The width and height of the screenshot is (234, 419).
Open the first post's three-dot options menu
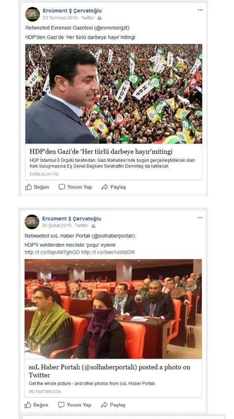(200, 10)
